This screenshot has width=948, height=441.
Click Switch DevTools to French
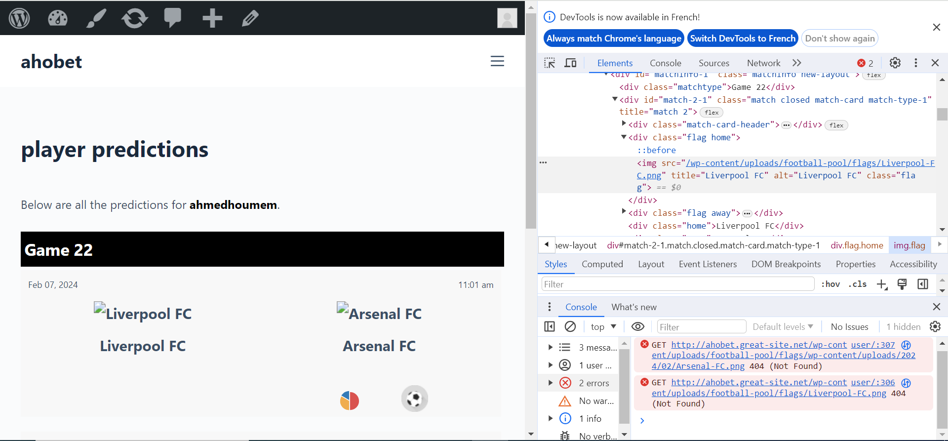(x=743, y=39)
